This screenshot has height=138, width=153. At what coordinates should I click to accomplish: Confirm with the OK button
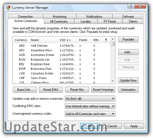click(90, 126)
